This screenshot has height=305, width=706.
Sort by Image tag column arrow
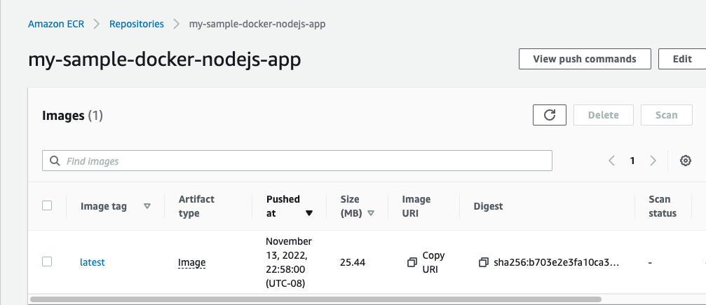(147, 206)
